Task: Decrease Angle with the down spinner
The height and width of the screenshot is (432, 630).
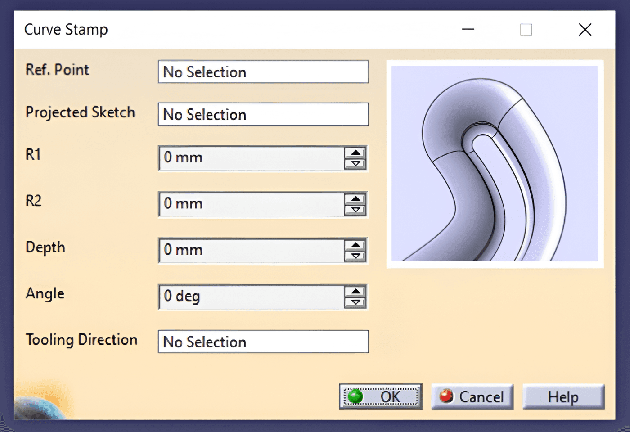Action: pos(355,302)
